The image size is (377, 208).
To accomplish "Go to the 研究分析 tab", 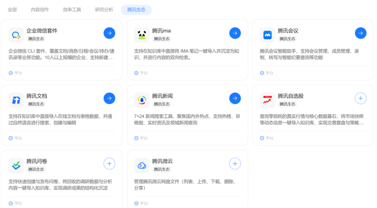I will click(104, 10).
